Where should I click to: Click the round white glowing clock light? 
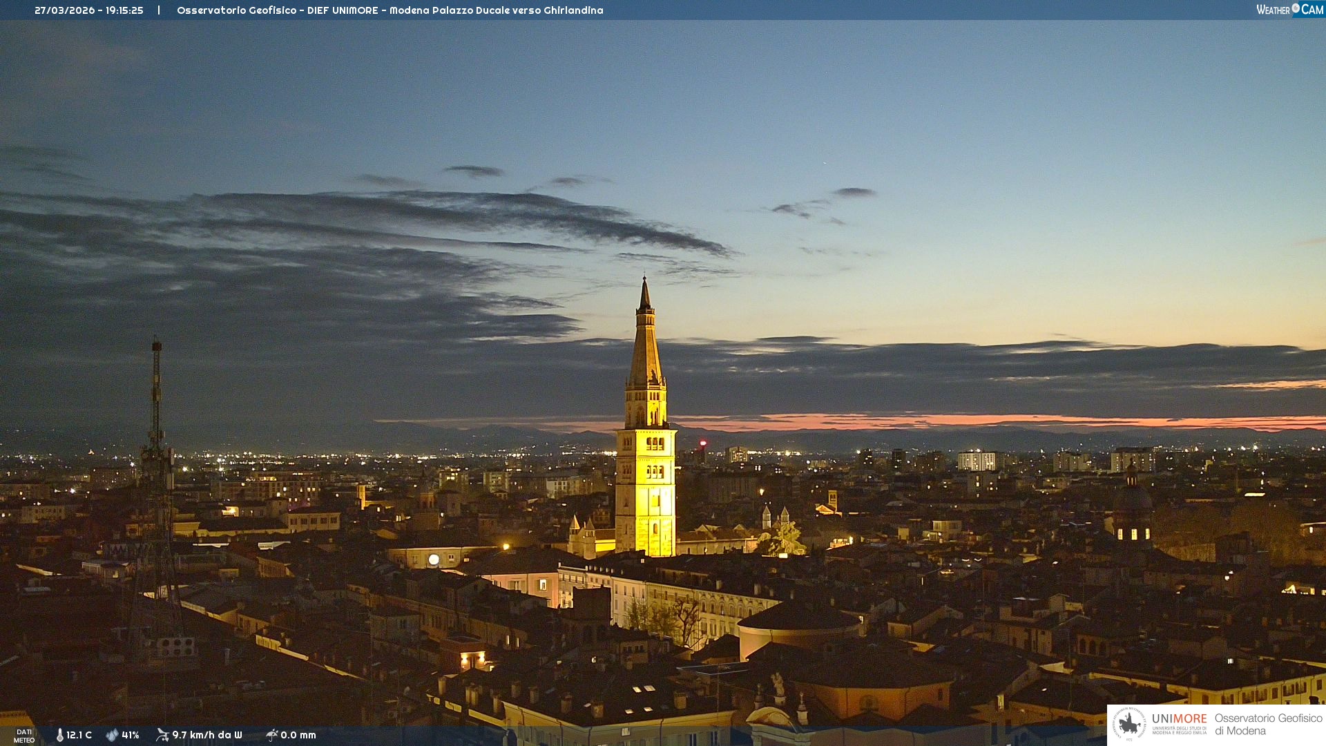[x=434, y=559]
